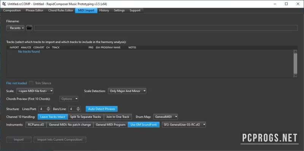Click the IMPORT column header
The image size is (304, 151).
pyautogui.click(x=14, y=48)
